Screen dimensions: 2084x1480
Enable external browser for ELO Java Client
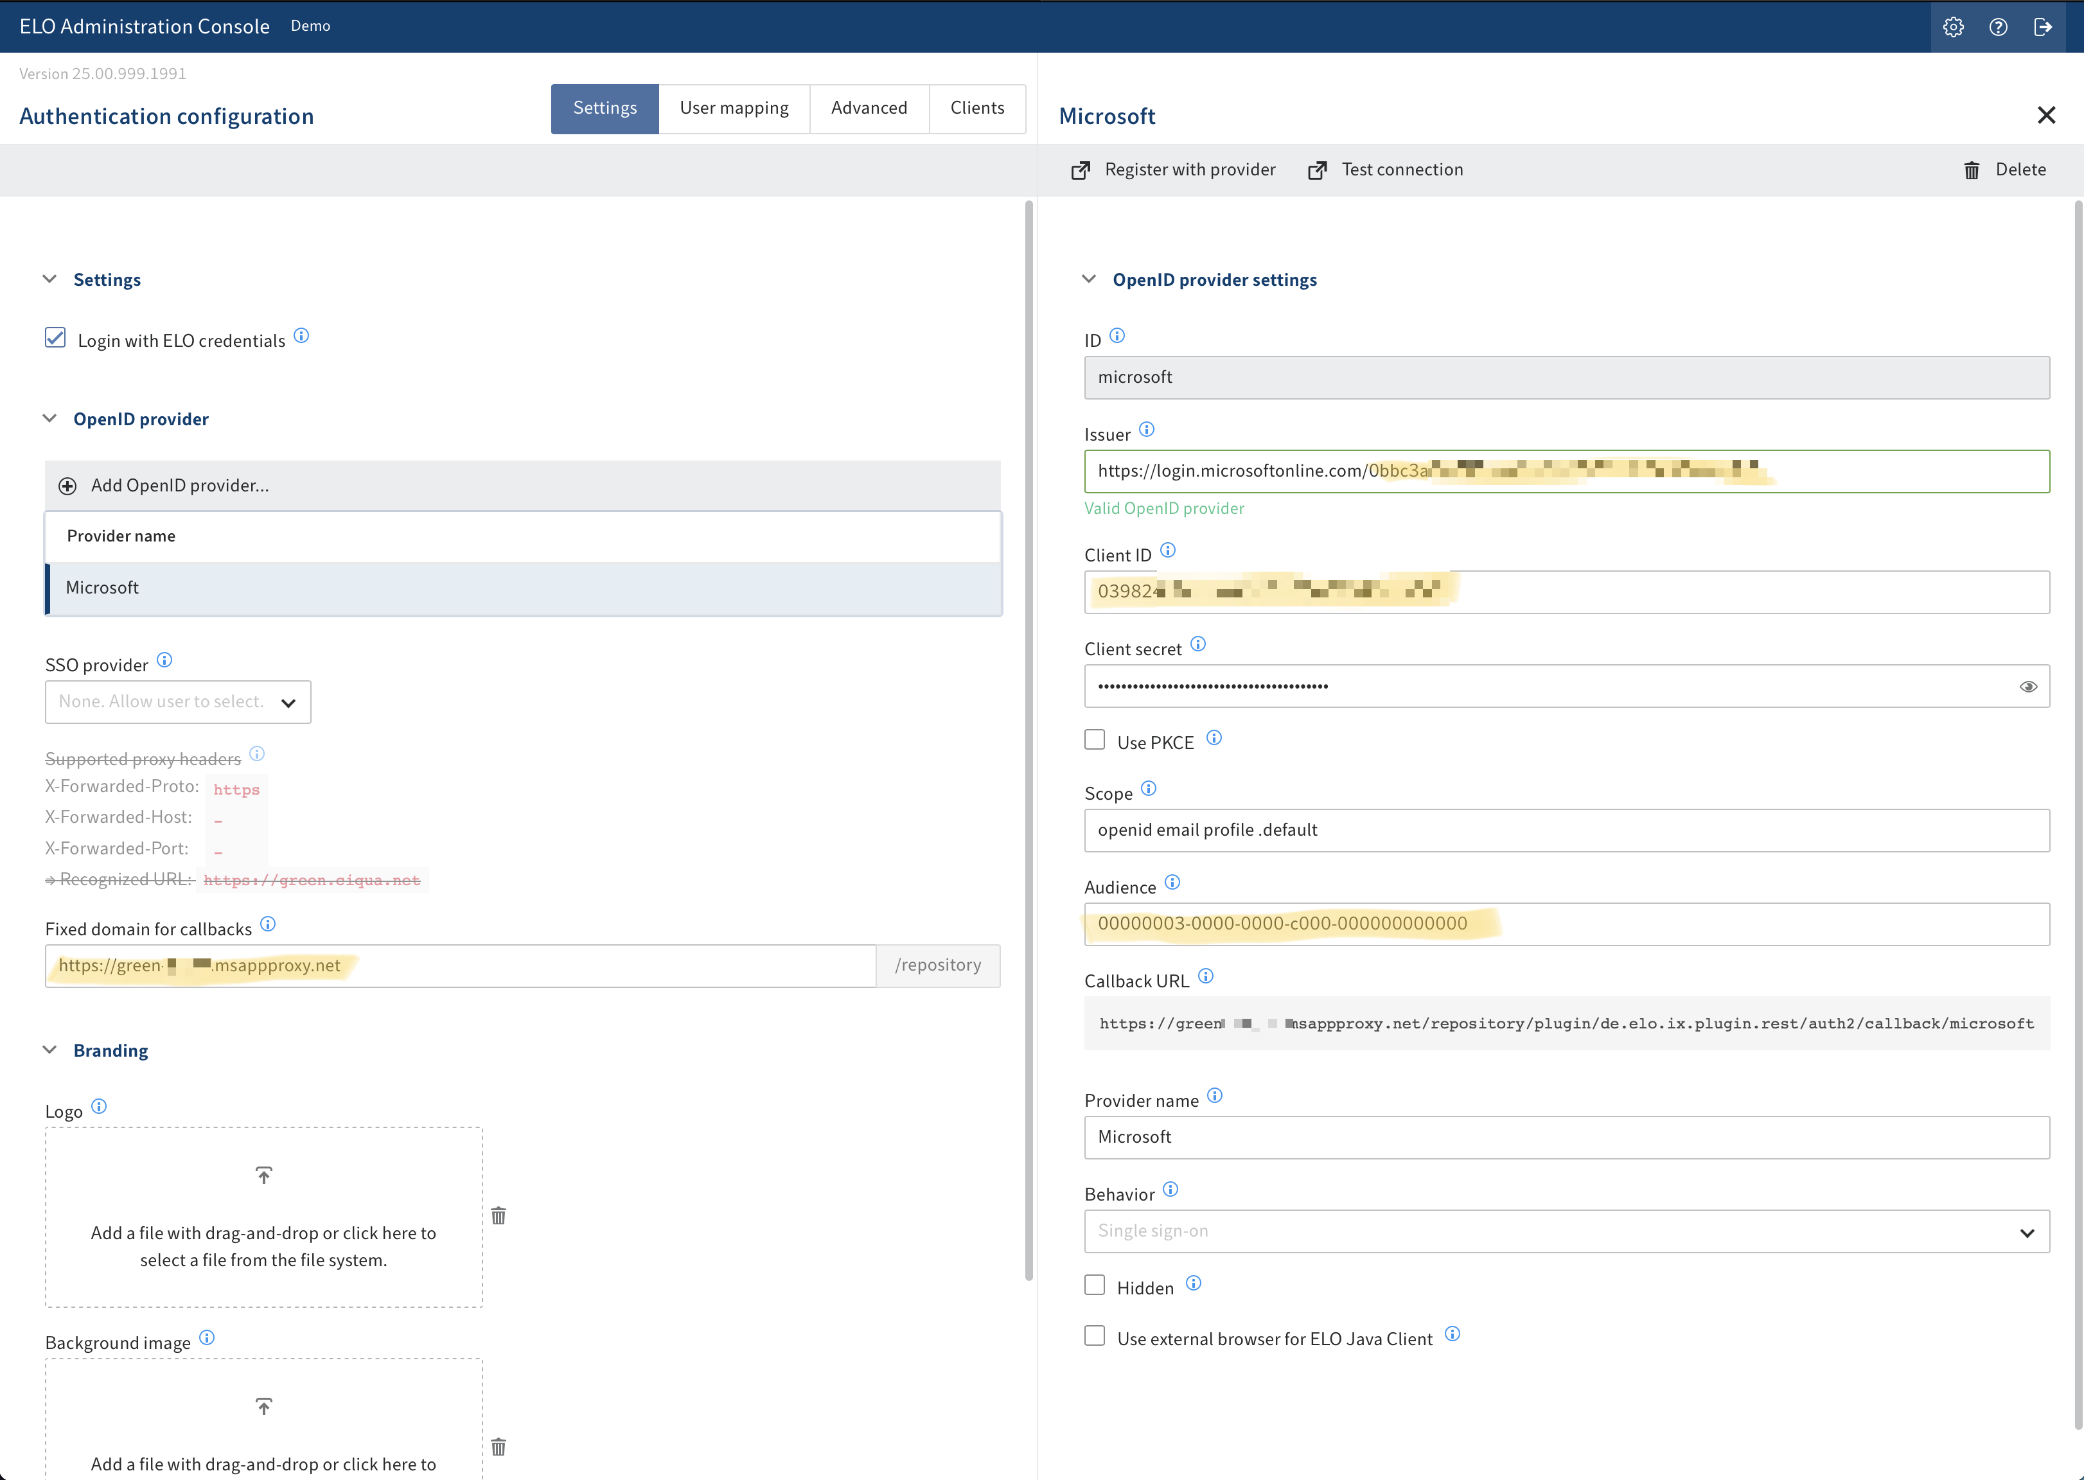[x=1095, y=1336]
